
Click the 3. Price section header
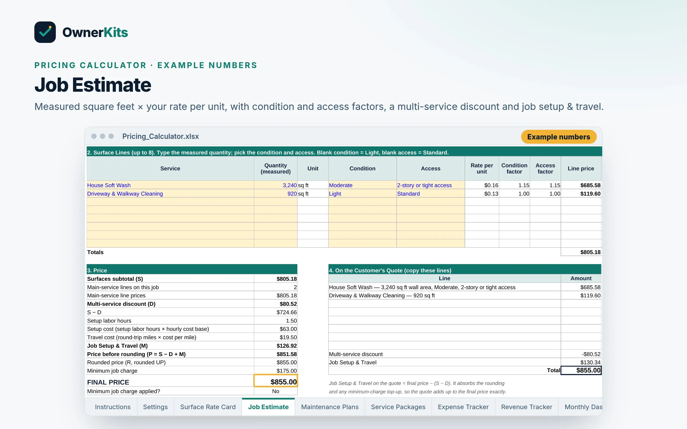click(x=192, y=269)
